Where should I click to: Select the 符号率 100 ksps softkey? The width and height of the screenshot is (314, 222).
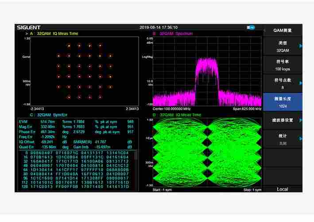[282, 66]
